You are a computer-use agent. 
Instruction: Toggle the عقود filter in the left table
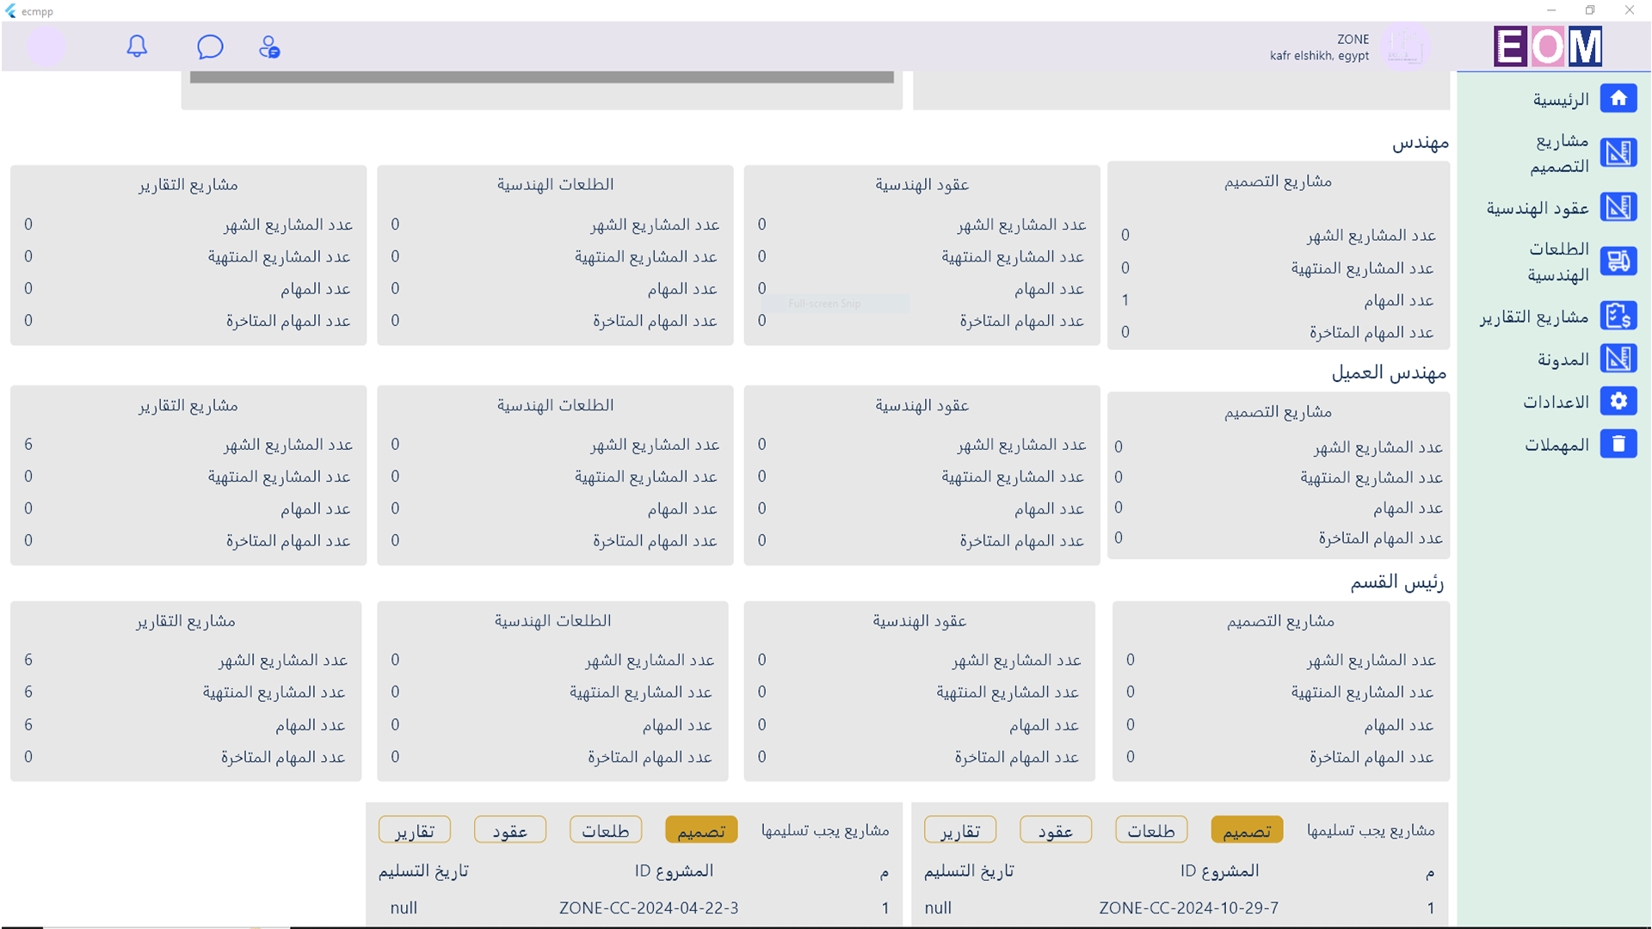pyautogui.click(x=510, y=829)
